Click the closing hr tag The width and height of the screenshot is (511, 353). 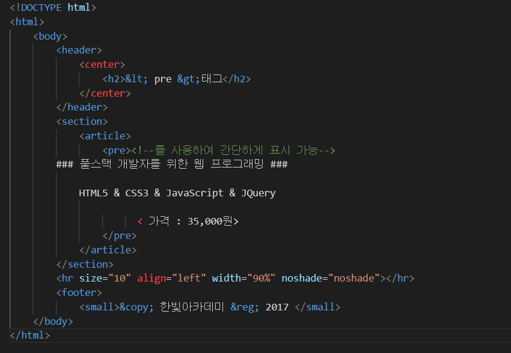click(x=400, y=279)
